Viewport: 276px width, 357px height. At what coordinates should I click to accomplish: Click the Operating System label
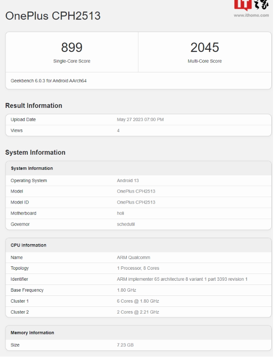29,180
